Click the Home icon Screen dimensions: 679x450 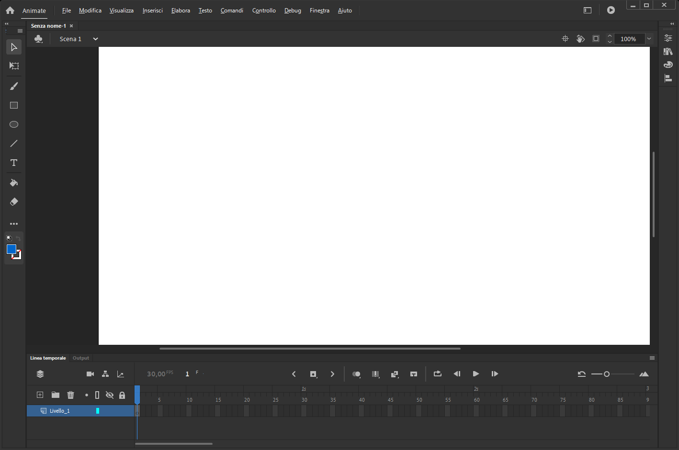pos(10,11)
